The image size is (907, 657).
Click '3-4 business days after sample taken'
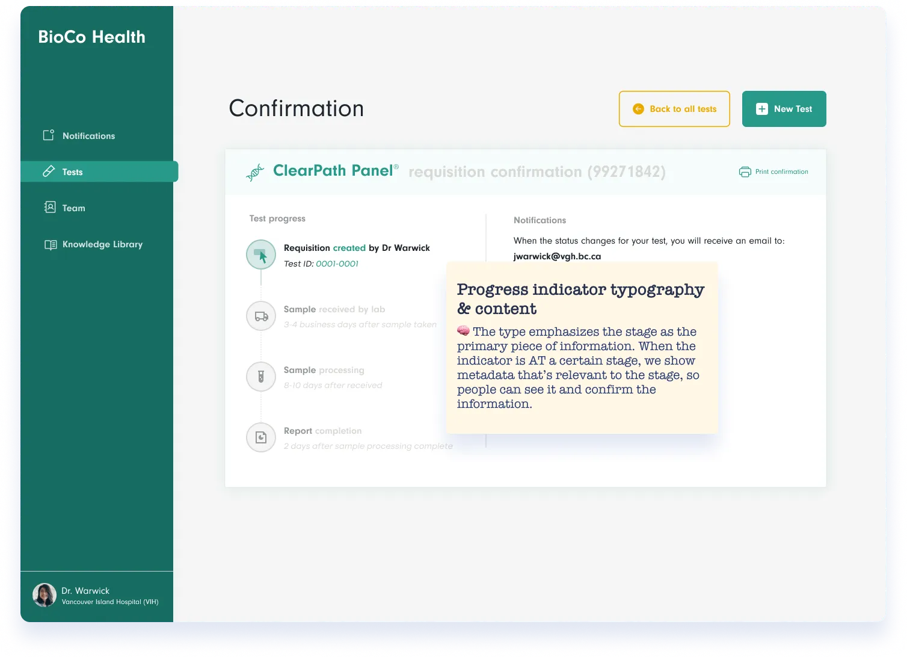(360, 324)
